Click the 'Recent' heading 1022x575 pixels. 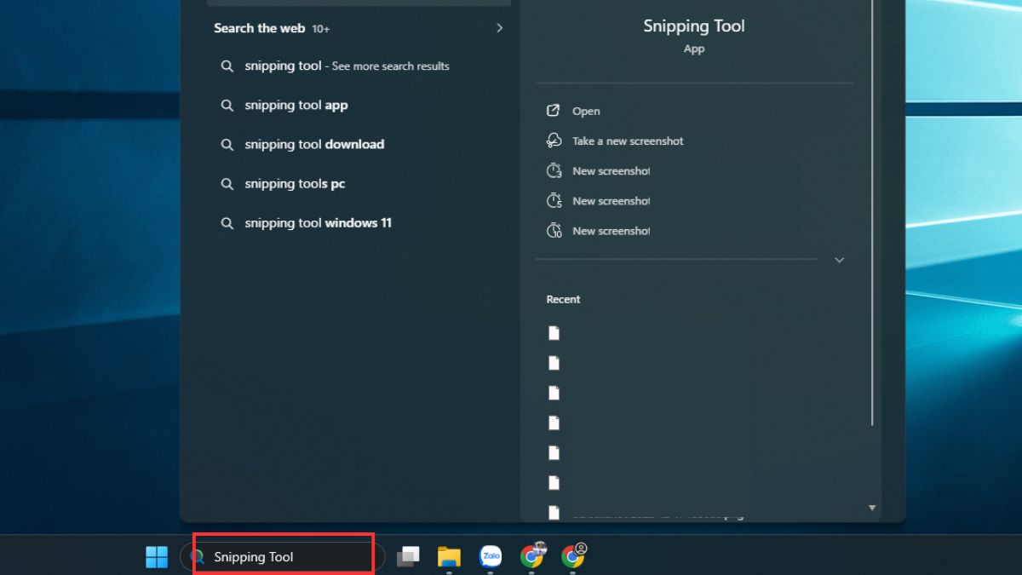(x=563, y=299)
